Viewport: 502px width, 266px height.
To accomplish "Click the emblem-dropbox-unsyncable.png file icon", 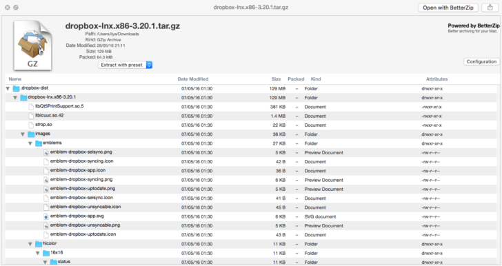I will pyautogui.click(x=46, y=225).
